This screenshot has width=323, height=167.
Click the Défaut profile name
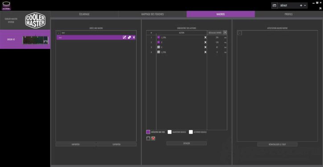pyautogui.click(x=284, y=5)
